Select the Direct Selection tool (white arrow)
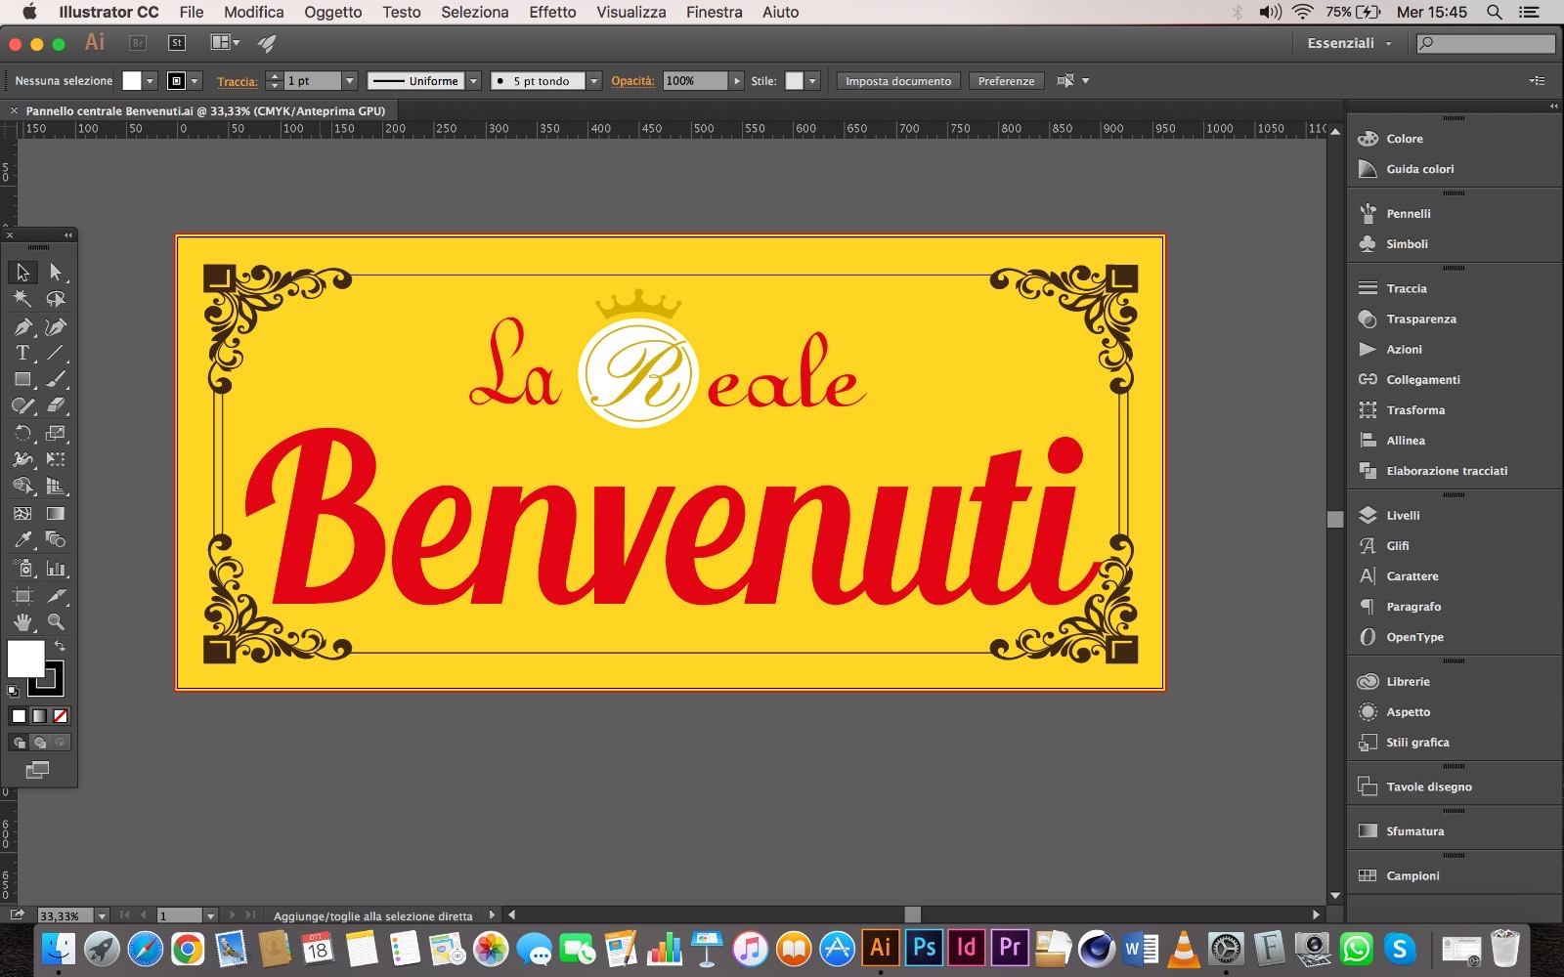This screenshot has width=1564, height=977. [x=56, y=272]
